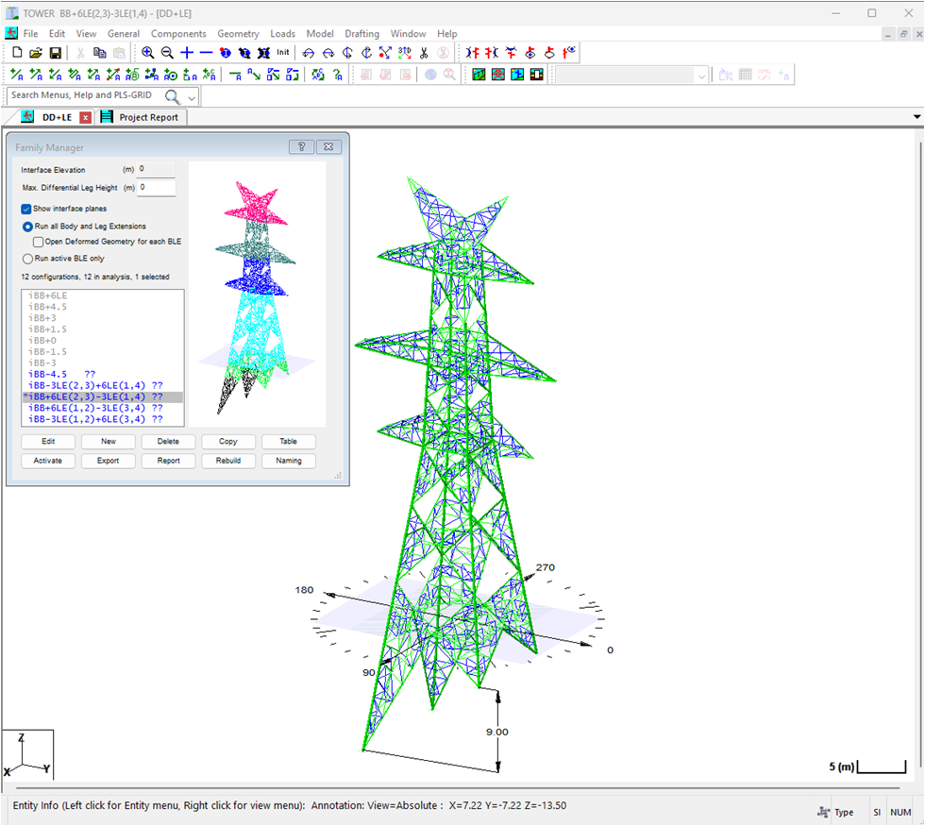The image size is (925, 826).
Task: Click the Export button in Family Manager
Action: (108, 461)
